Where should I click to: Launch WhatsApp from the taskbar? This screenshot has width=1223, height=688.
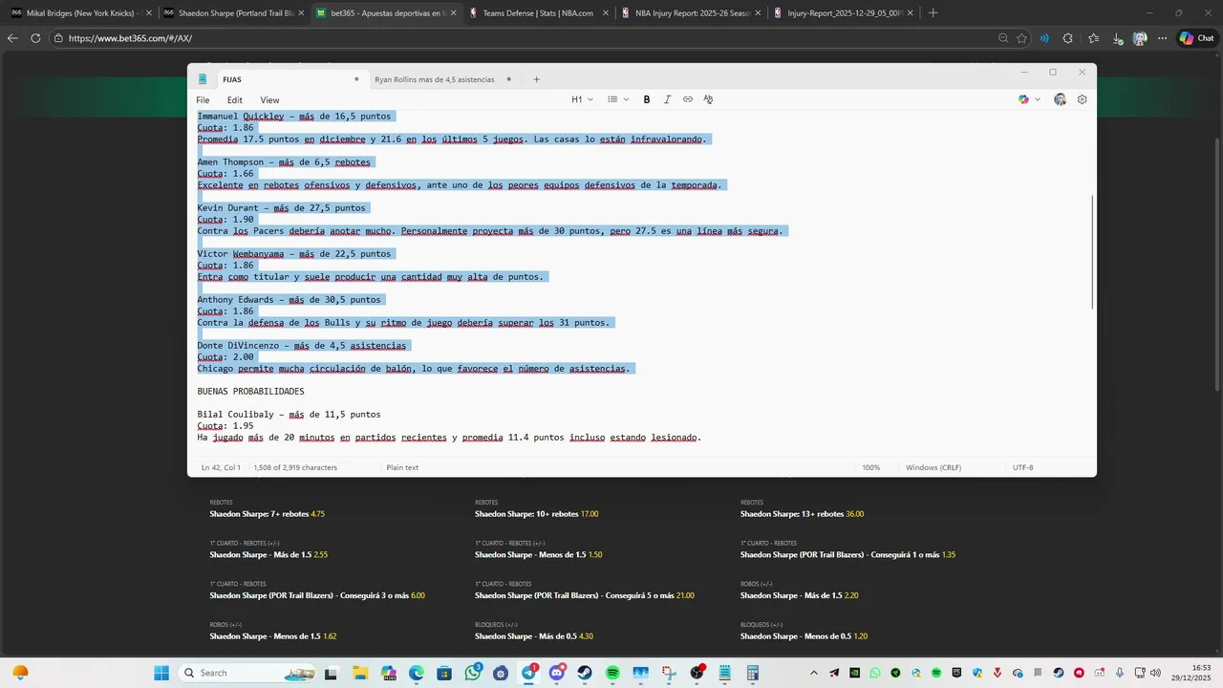tap(474, 673)
